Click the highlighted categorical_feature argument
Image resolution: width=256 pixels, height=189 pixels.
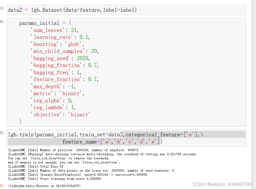152,134
